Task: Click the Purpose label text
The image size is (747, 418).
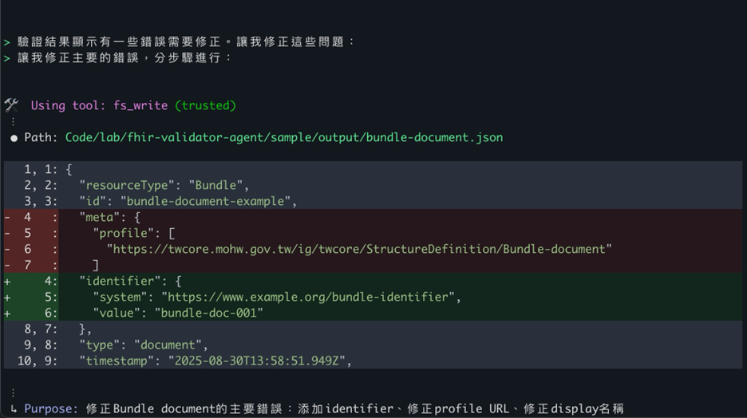Action: [51, 408]
